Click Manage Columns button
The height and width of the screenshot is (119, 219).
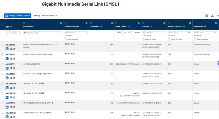pyautogui.click(x=18, y=16)
